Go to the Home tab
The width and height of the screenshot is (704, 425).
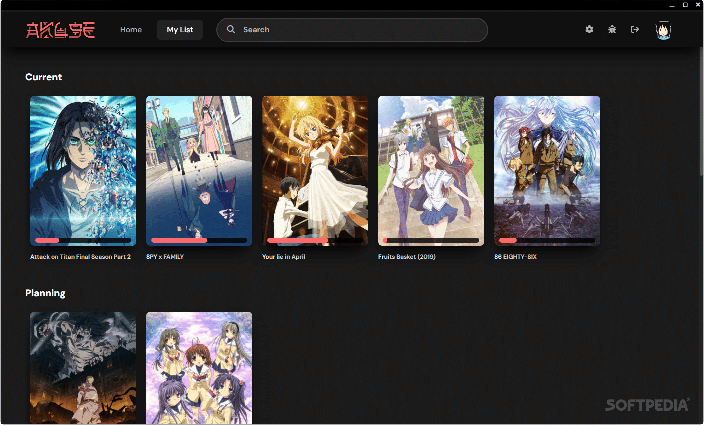131,30
